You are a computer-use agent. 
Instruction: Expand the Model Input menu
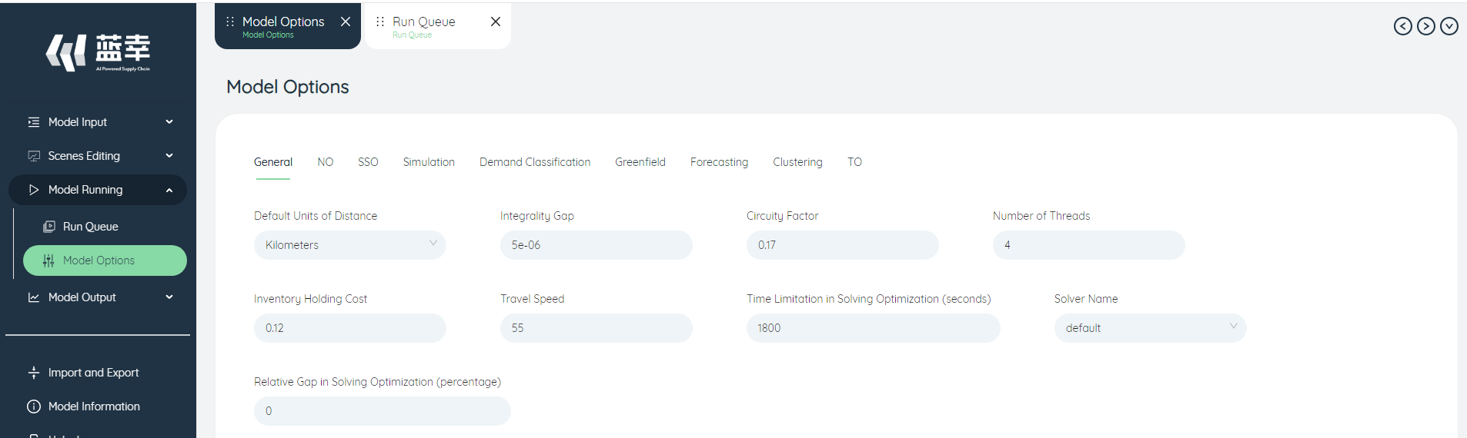(x=169, y=122)
